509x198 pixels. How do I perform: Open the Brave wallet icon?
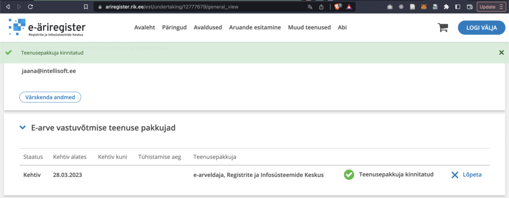pyautogui.click(x=469, y=6)
